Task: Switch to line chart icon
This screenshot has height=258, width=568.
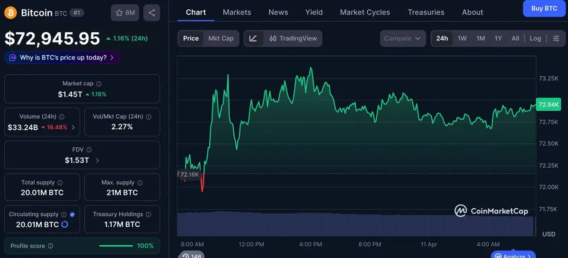Action: click(x=253, y=38)
